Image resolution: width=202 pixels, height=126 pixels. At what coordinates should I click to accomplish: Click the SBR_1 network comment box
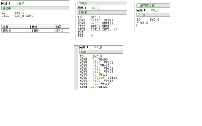point(101,52)
